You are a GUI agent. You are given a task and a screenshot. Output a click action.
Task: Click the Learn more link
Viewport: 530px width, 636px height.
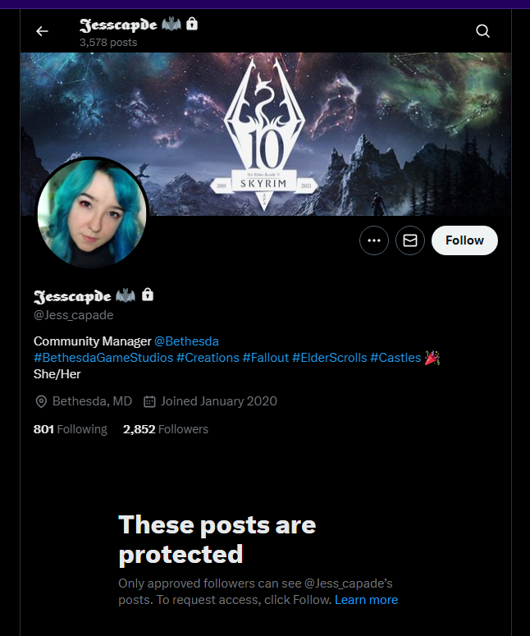pyautogui.click(x=366, y=600)
